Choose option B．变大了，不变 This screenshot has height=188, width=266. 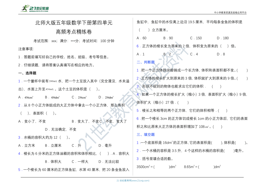[x=85, y=121]
